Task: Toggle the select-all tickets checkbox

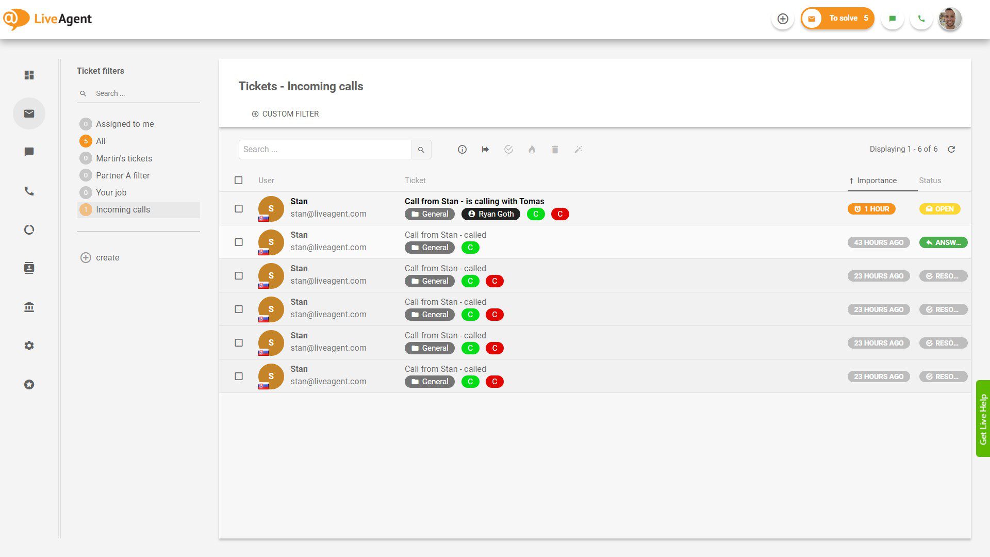Action: [238, 180]
